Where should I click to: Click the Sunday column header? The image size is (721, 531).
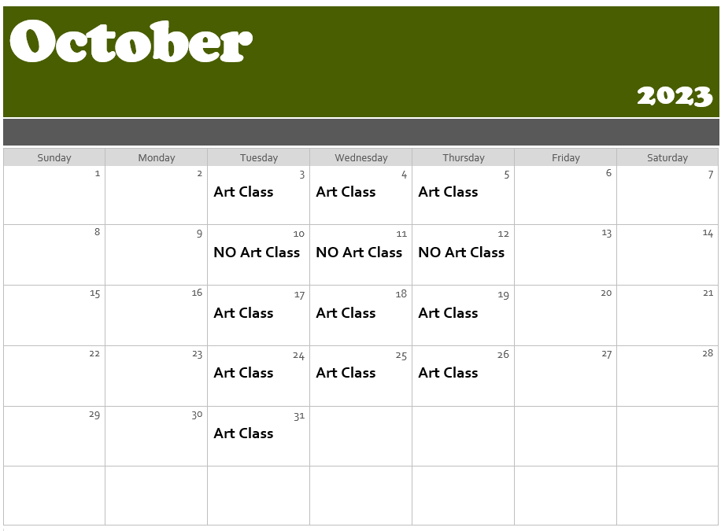[54, 157]
